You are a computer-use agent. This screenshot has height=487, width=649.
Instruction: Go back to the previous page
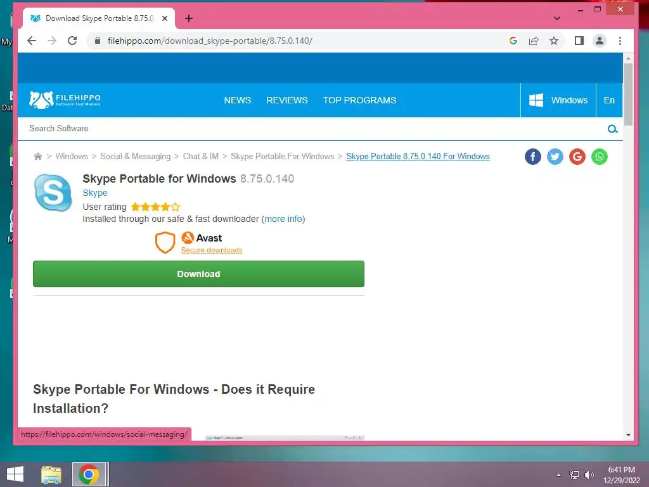tap(32, 41)
